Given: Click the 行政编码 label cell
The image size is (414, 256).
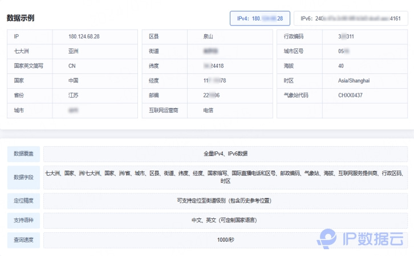Looking at the screenshot, I should [299, 36].
